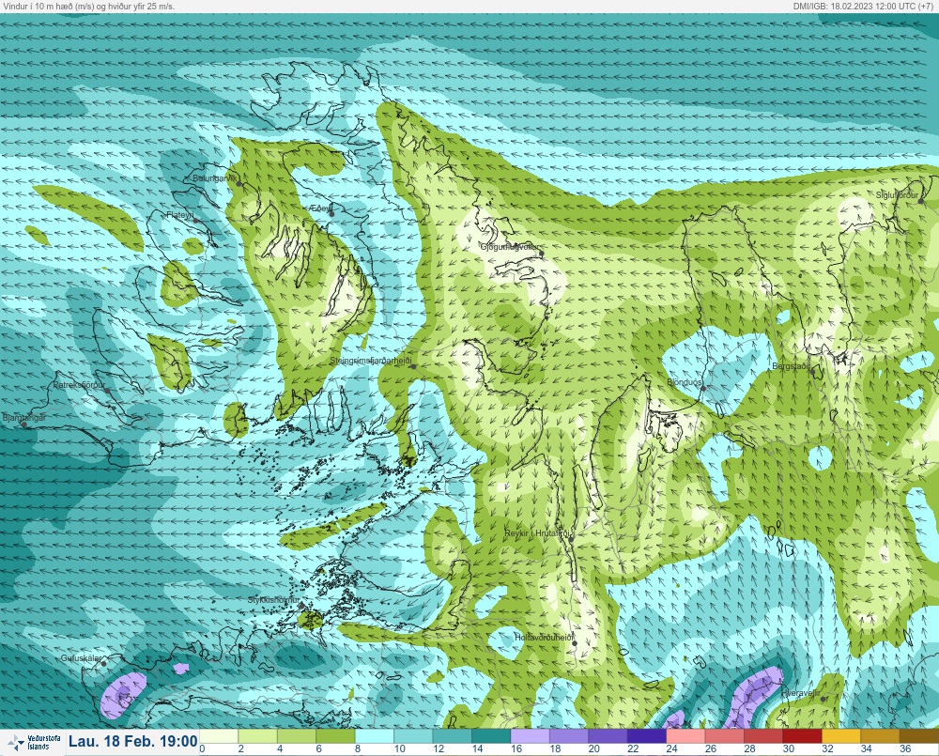Pick the dark teal 14–16 m/s swatch
Screen dimensions: 939x756
491,735
